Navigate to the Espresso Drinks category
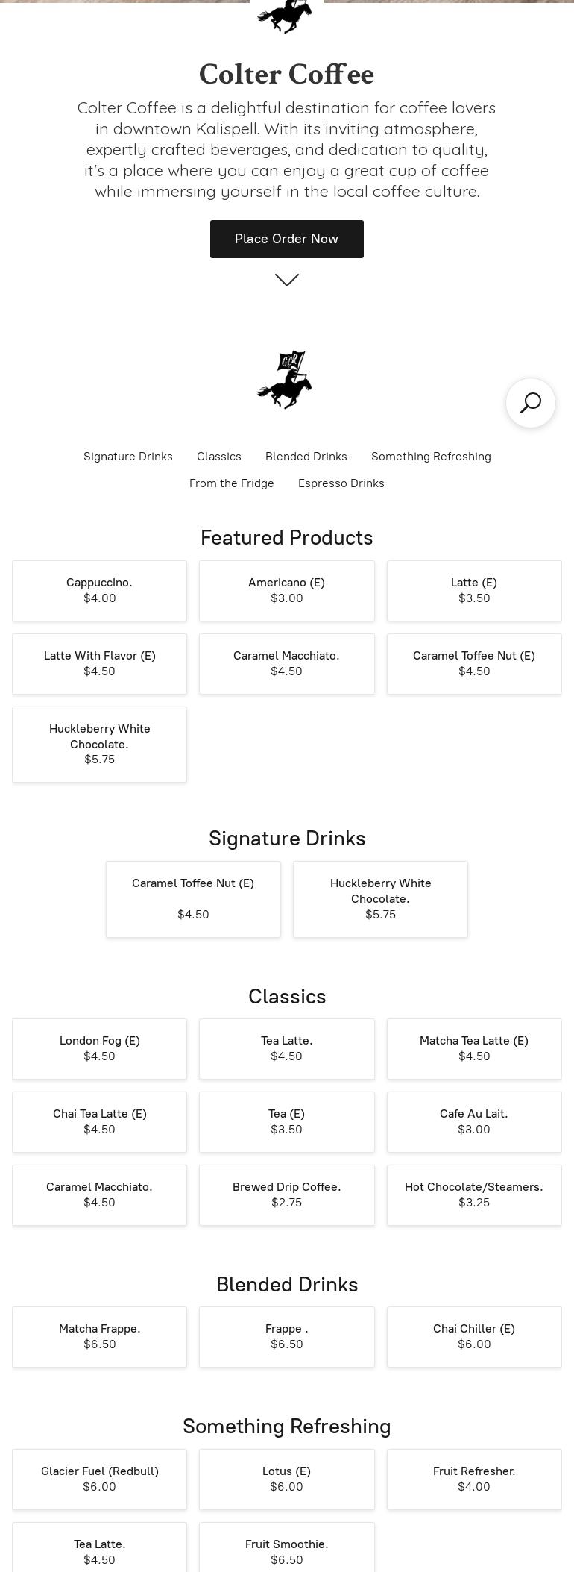The width and height of the screenshot is (574, 1572). (341, 483)
